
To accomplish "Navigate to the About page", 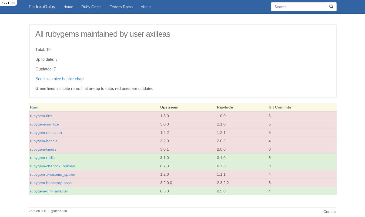I will (146, 7).
